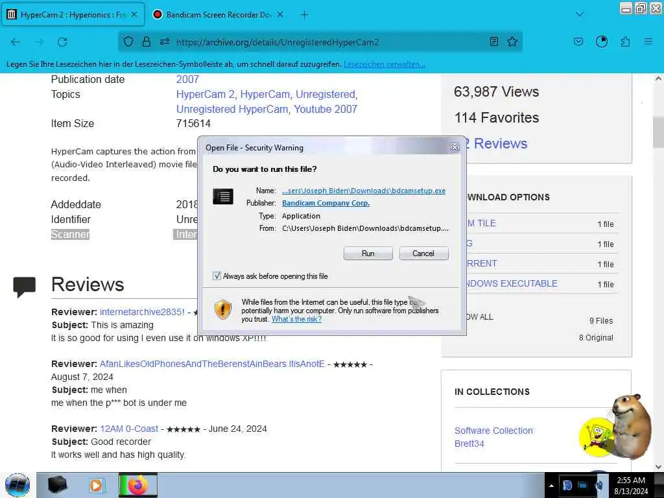The height and width of the screenshot is (498, 664).
Task: Open the Bandicam Company Corp. publisher link
Action: click(x=326, y=203)
